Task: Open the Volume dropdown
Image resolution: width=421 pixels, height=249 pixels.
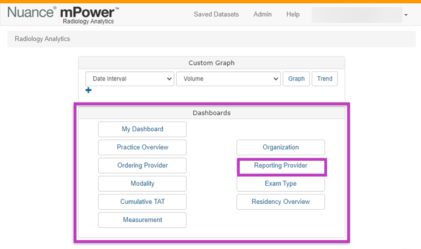Action: [228, 79]
